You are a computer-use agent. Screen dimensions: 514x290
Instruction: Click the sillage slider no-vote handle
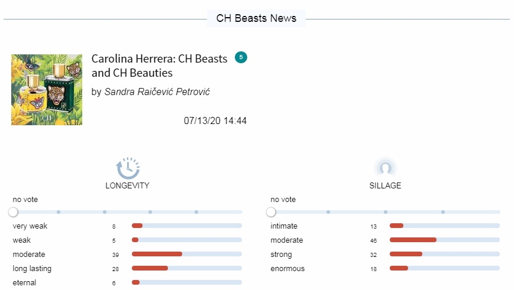(x=271, y=212)
